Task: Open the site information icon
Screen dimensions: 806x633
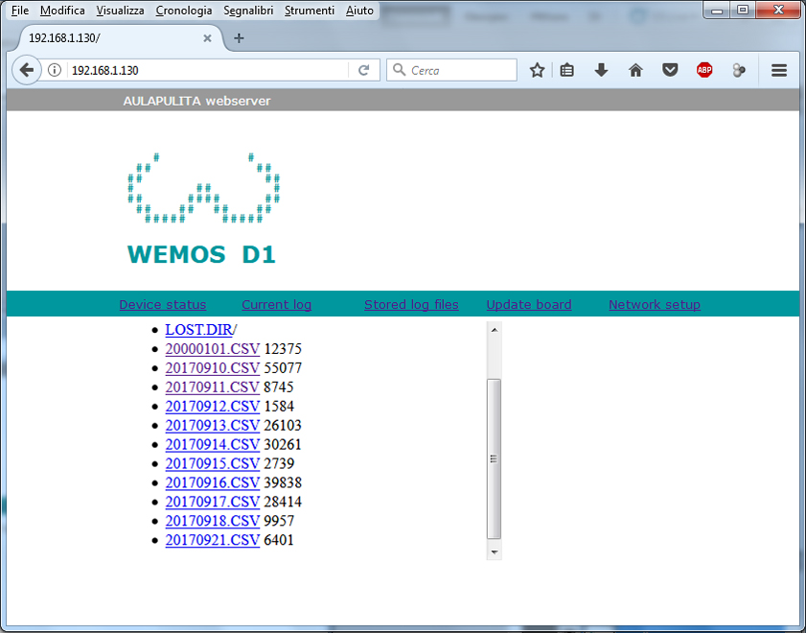Action: (x=55, y=70)
